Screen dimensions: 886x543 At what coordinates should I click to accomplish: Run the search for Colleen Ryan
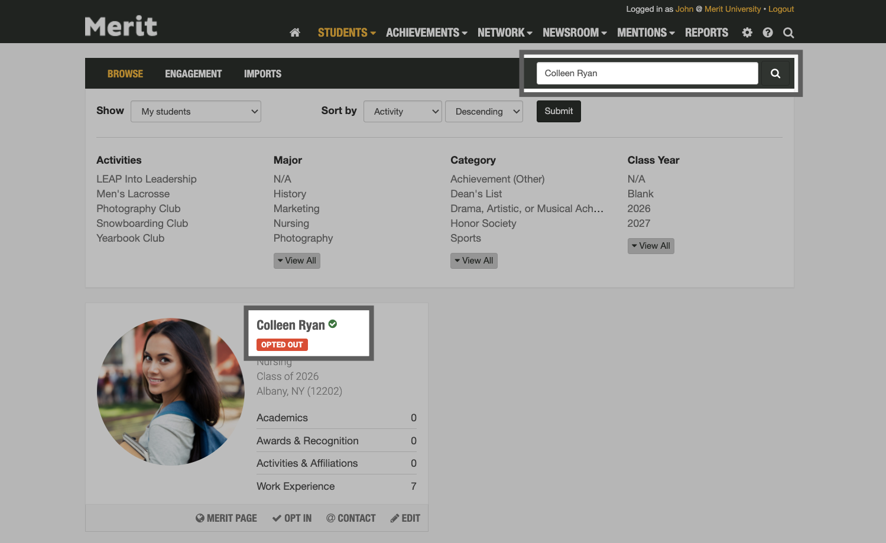tap(775, 73)
